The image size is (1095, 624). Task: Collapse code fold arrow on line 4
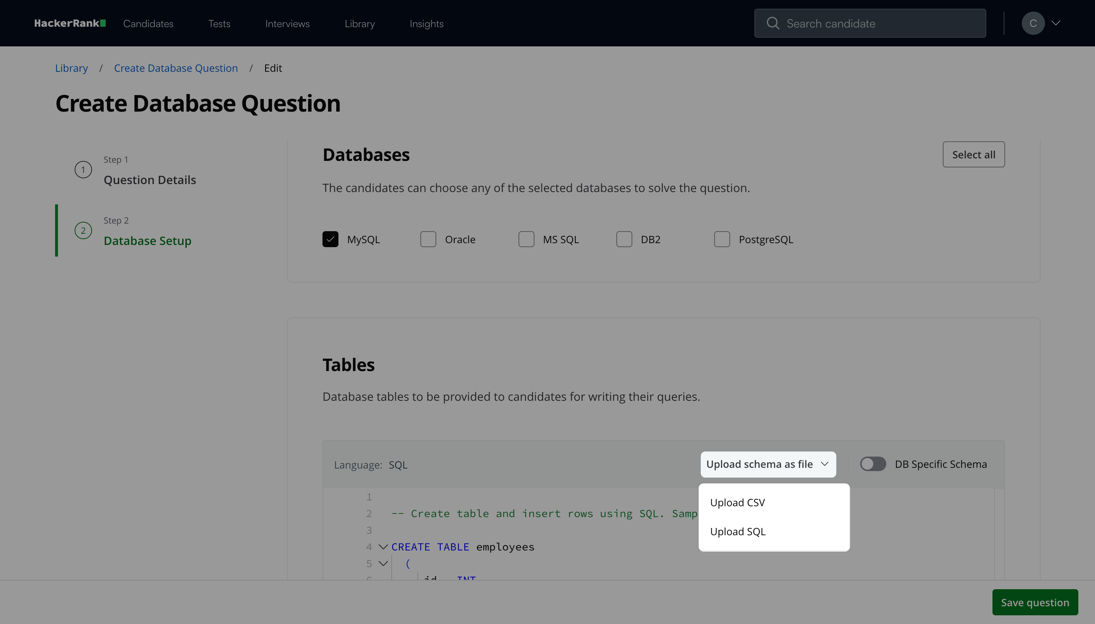[383, 547]
